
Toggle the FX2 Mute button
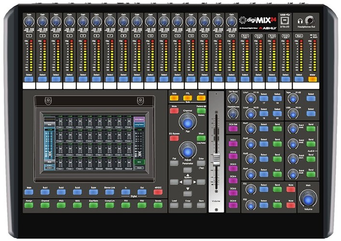pos(291,205)
